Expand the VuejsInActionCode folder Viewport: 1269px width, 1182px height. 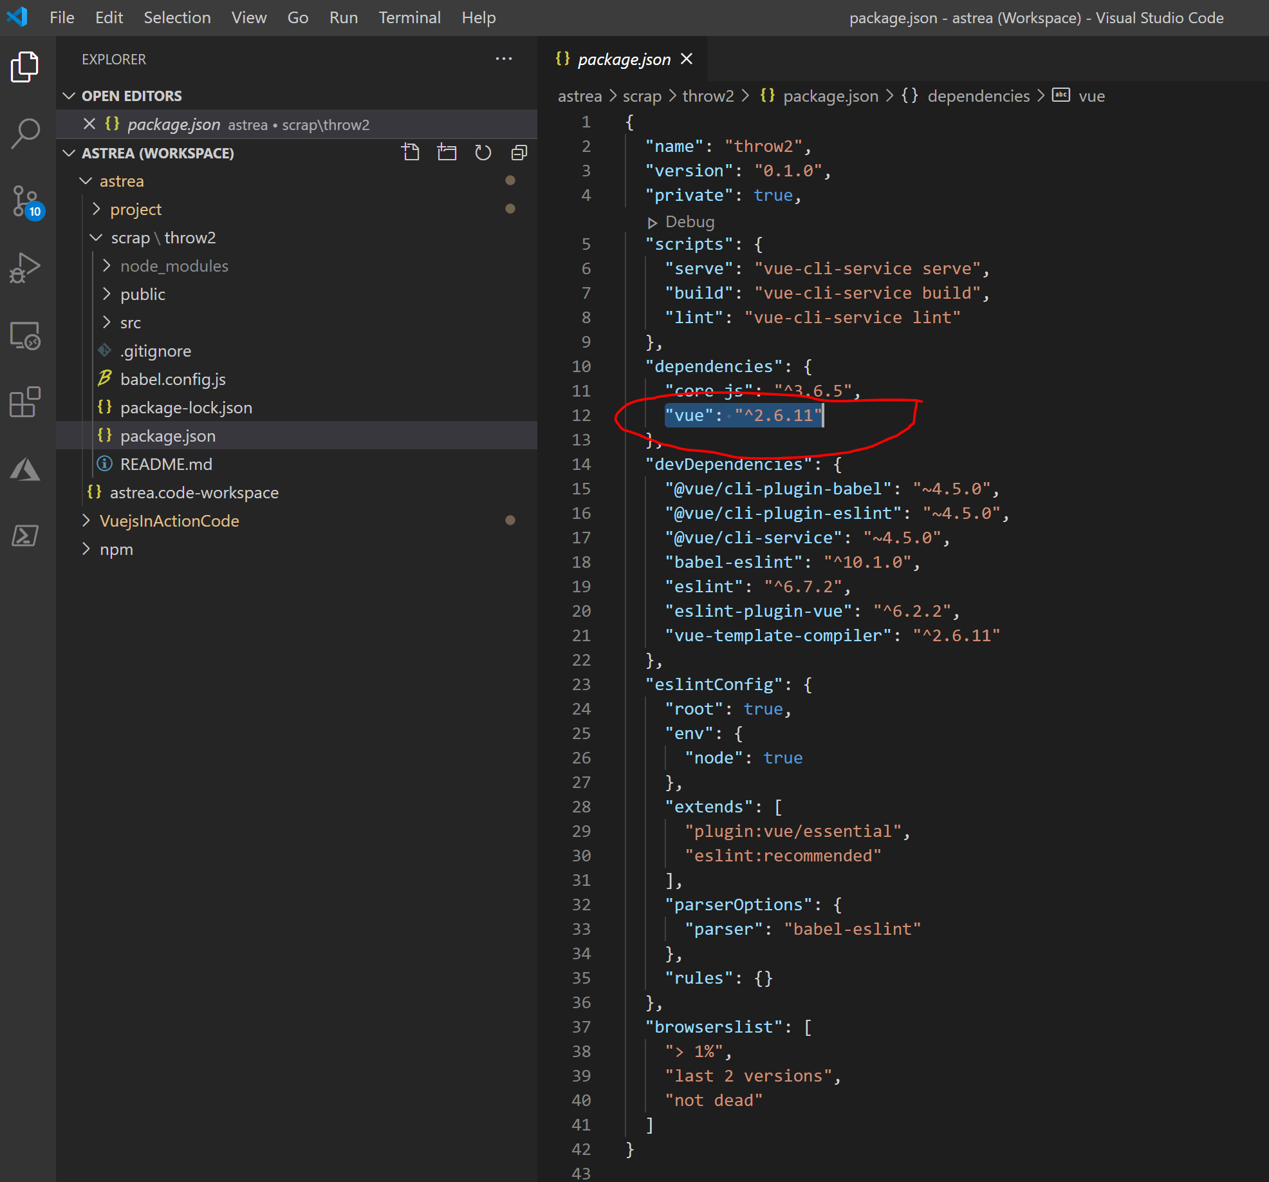click(x=169, y=521)
